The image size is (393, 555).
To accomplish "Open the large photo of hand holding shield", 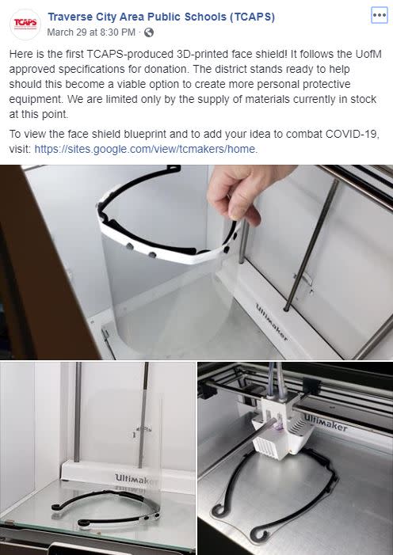I will click(x=196, y=262).
